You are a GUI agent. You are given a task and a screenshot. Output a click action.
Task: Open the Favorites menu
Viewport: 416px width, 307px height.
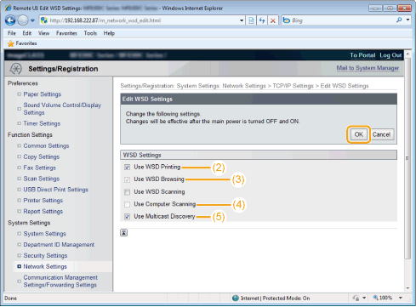click(x=66, y=33)
